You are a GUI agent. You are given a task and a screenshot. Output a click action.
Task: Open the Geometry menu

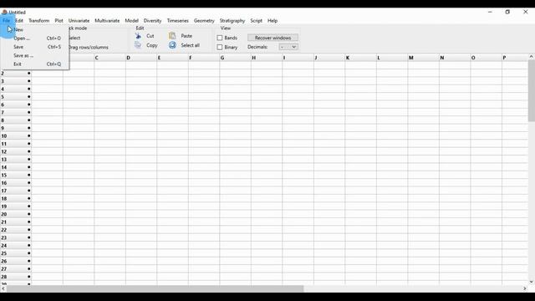204,20
